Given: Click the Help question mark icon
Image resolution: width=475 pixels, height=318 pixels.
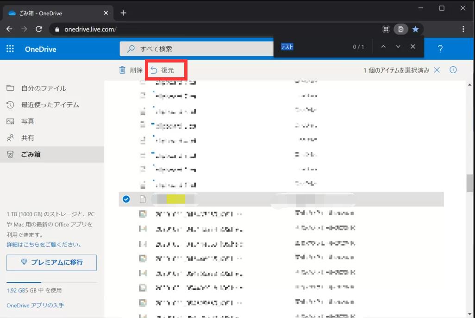Looking at the screenshot, I should click(x=440, y=49).
